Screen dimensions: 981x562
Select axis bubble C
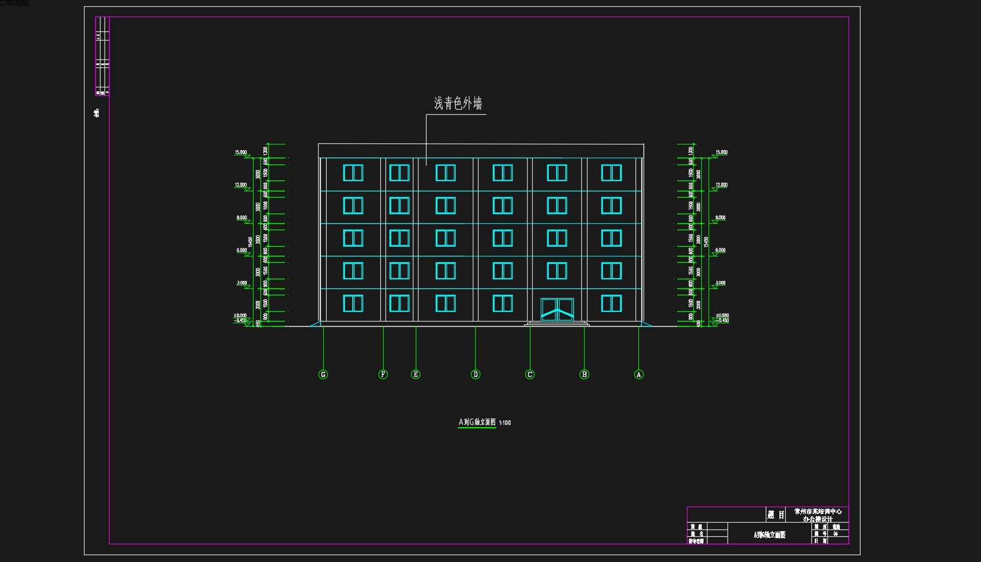coord(530,375)
